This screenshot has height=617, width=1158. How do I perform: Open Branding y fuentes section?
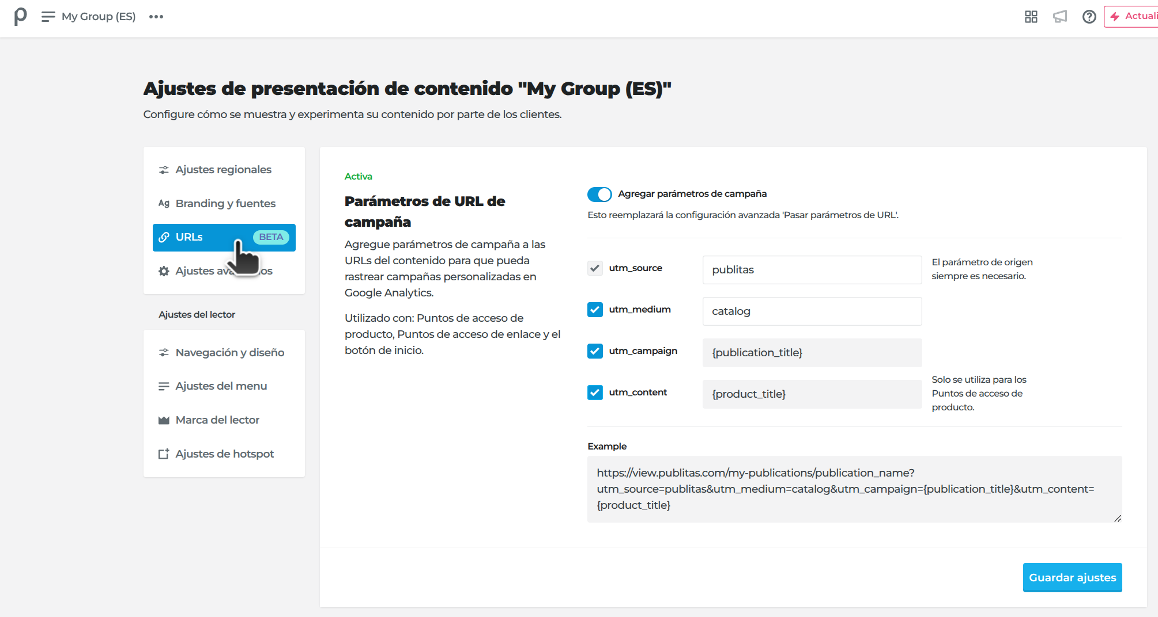coord(224,204)
